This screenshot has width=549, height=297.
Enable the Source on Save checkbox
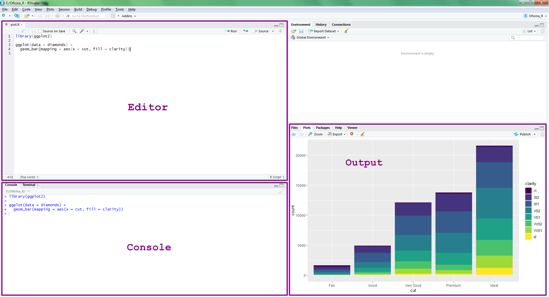[40, 31]
